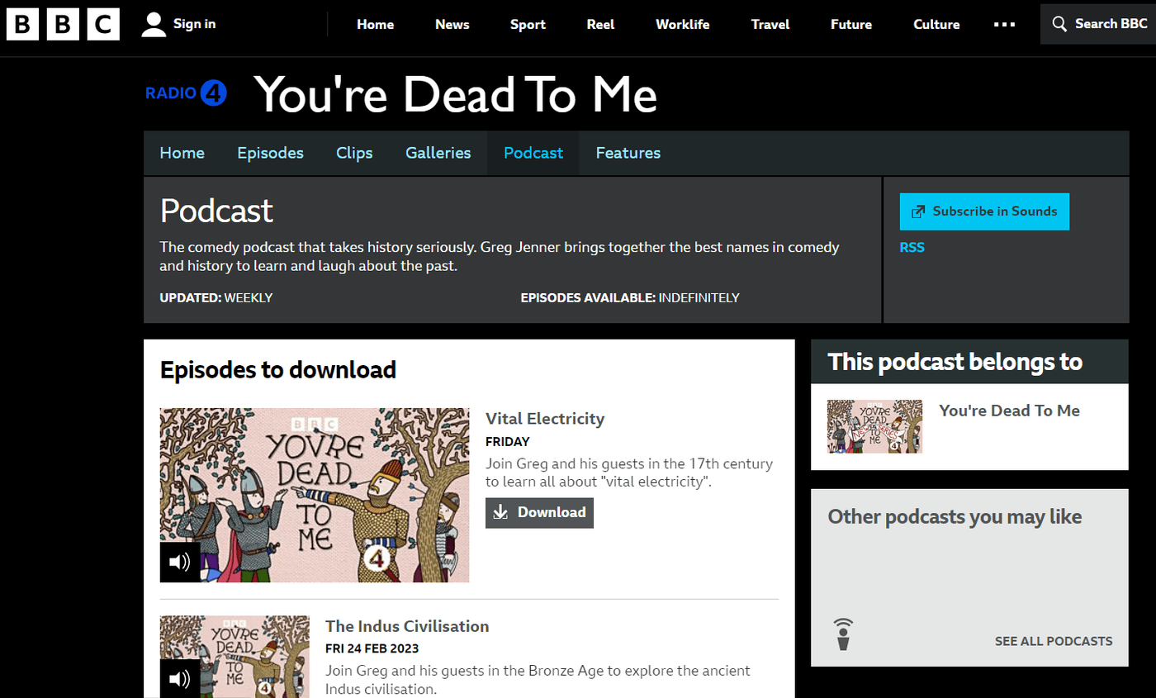The image size is (1156, 698).
Task: Click the speaker icon on Indus Civilisation image
Action: coord(180,679)
